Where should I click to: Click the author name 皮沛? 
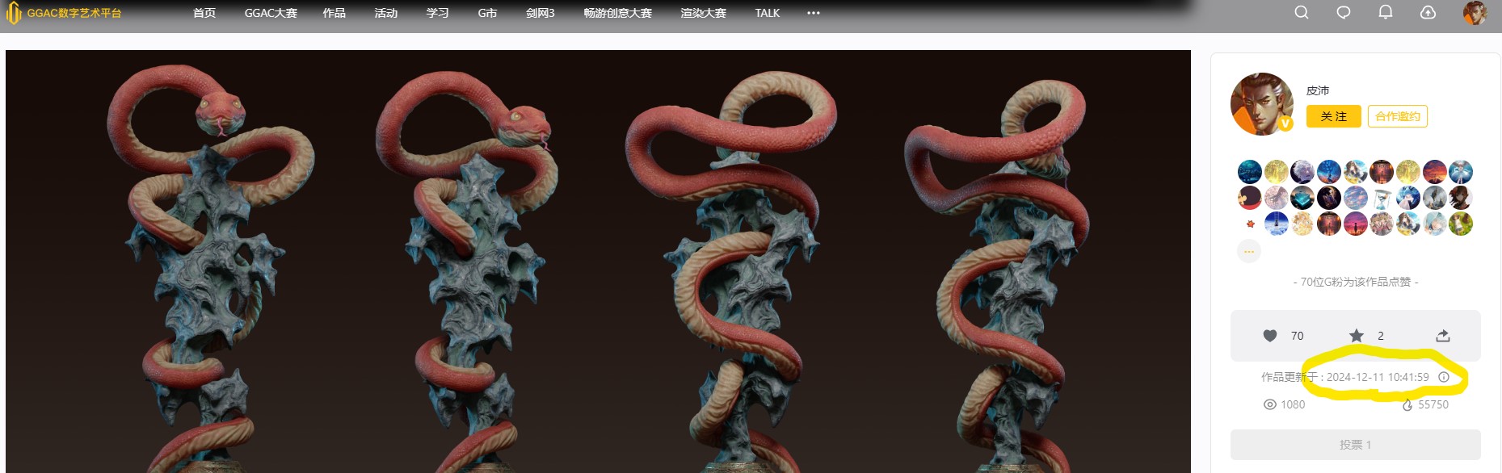[1318, 90]
